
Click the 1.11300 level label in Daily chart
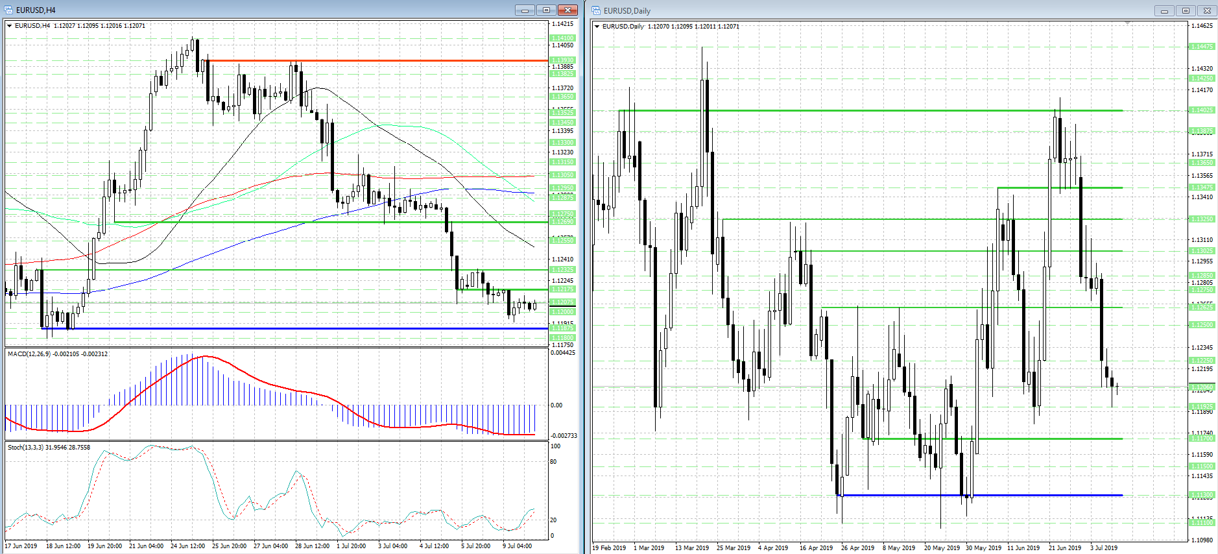(1202, 495)
